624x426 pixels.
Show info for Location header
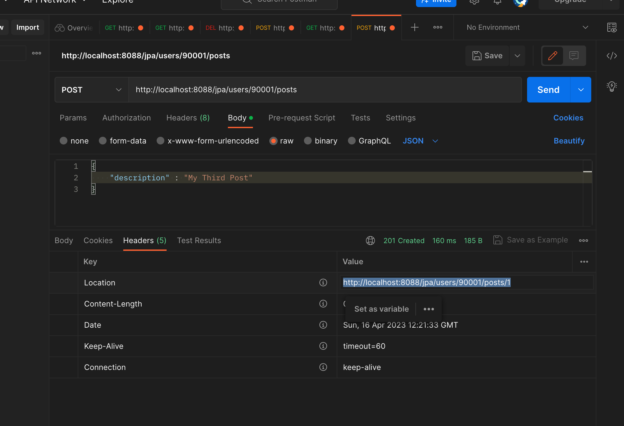323,283
